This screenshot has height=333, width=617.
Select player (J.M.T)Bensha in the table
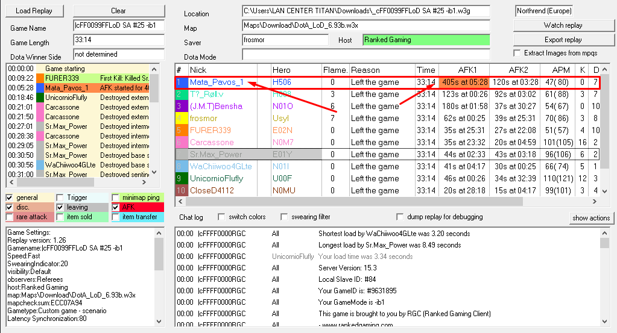216,106
